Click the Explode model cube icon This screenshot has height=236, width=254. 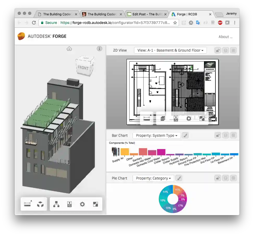coord(40,204)
